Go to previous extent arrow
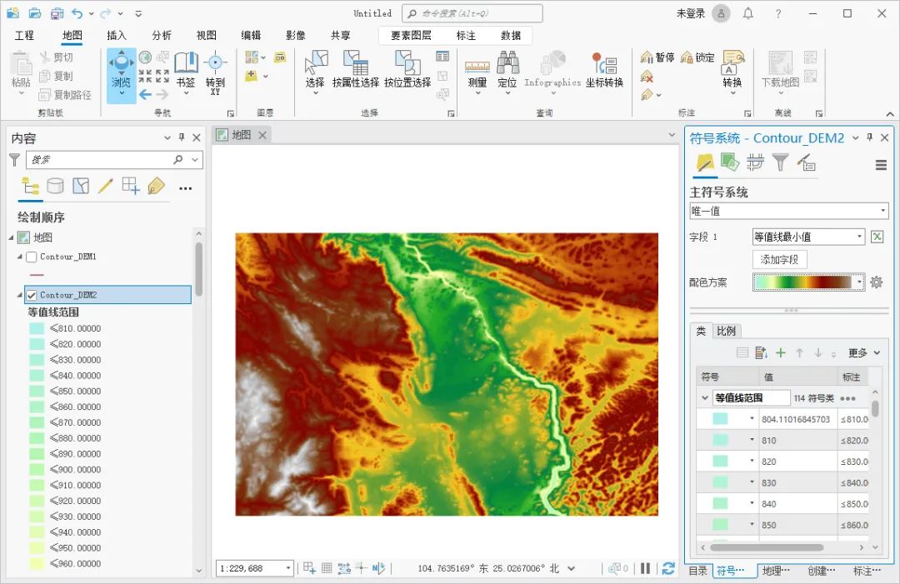The image size is (900, 584). [x=145, y=94]
